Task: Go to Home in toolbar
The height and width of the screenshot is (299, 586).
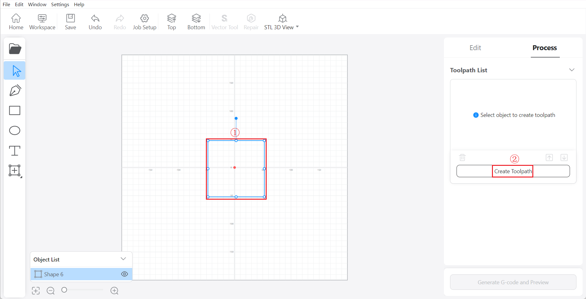Action: 16,22
